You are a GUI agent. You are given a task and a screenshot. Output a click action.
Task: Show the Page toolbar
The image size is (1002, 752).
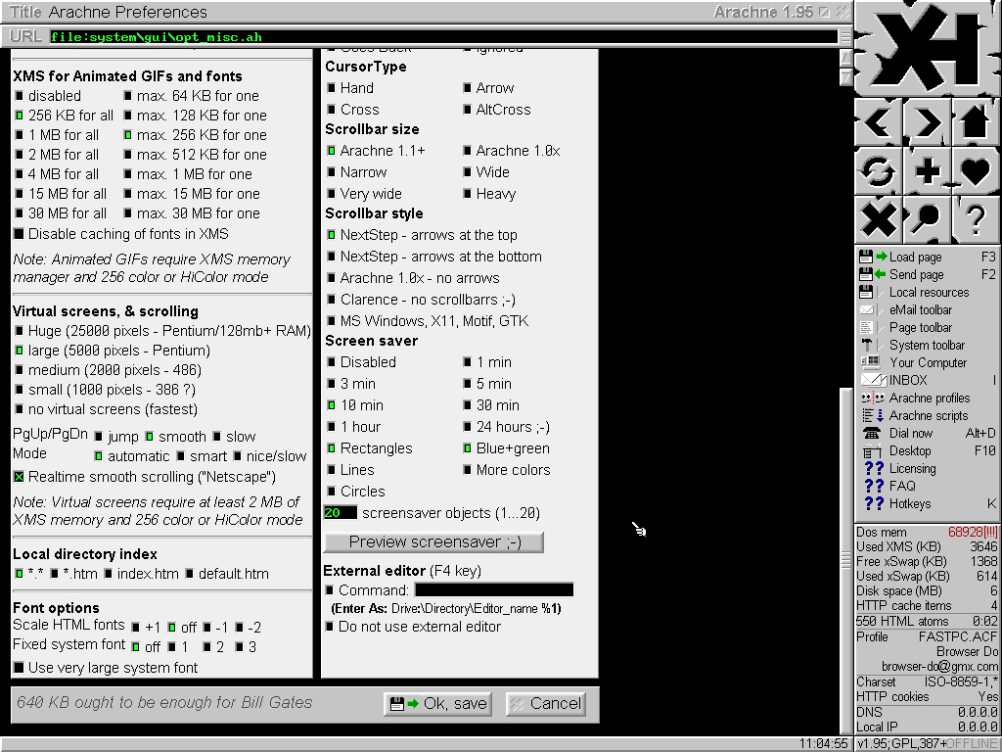click(x=920, y=327)
